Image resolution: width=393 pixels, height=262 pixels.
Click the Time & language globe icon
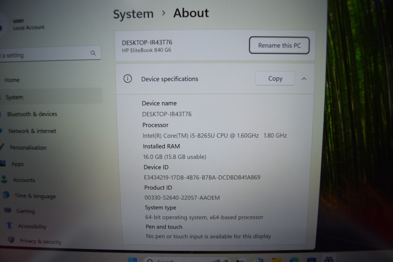click(6, 195)
